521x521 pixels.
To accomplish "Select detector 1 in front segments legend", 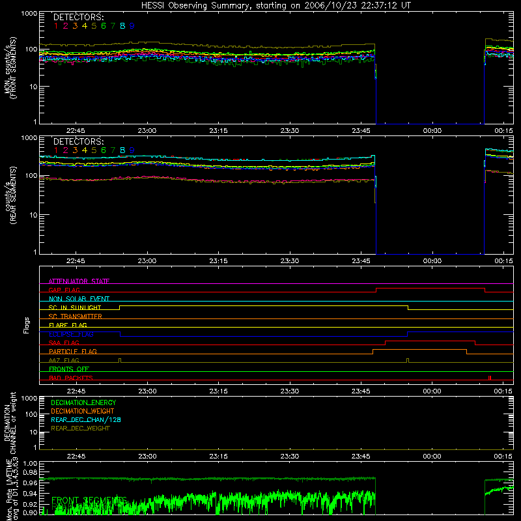I will [x=56, y=25].
